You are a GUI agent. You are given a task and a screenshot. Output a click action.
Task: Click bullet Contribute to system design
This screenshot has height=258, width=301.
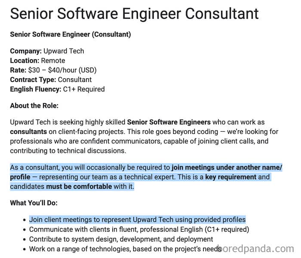(121, 239)
